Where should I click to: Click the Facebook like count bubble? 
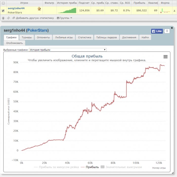click(x=167, y=31)
